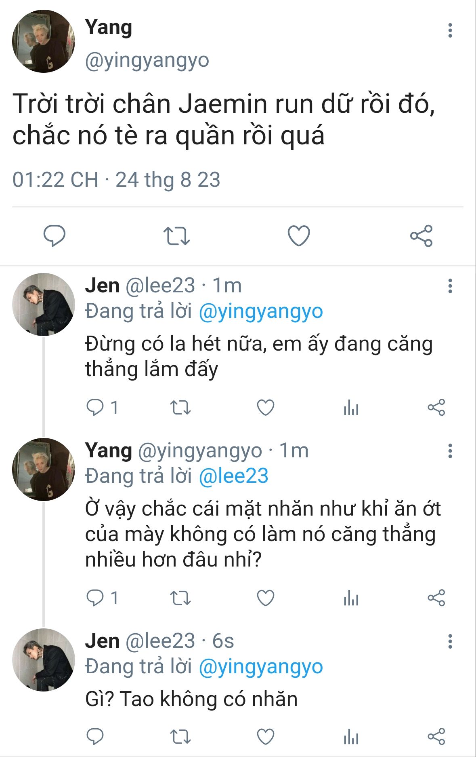Retweet Yang's main tweet about Jaemin
476x757 pixels.
pyautogui.click(x=176, y=236)
